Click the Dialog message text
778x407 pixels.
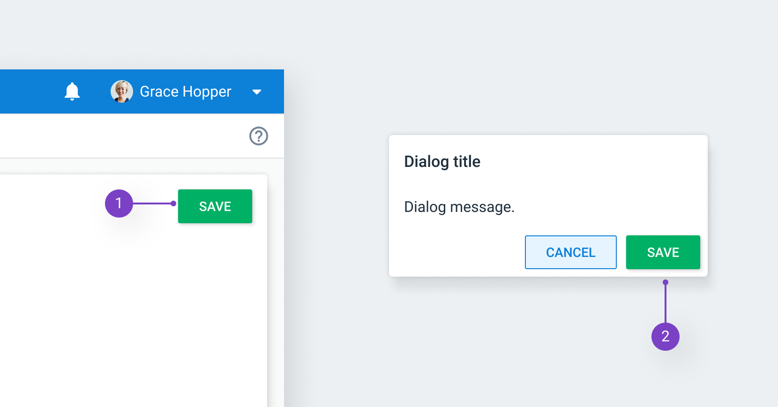click(x=459, y=207)
